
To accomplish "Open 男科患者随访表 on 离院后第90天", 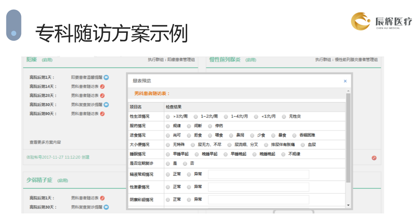I will click(x=85, y=114).
